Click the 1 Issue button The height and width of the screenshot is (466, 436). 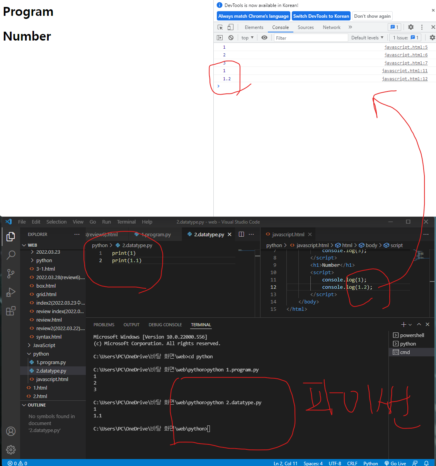[x=405, y=37]
